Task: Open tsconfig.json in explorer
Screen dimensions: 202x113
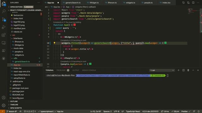Action: click(x=18, y=98)
